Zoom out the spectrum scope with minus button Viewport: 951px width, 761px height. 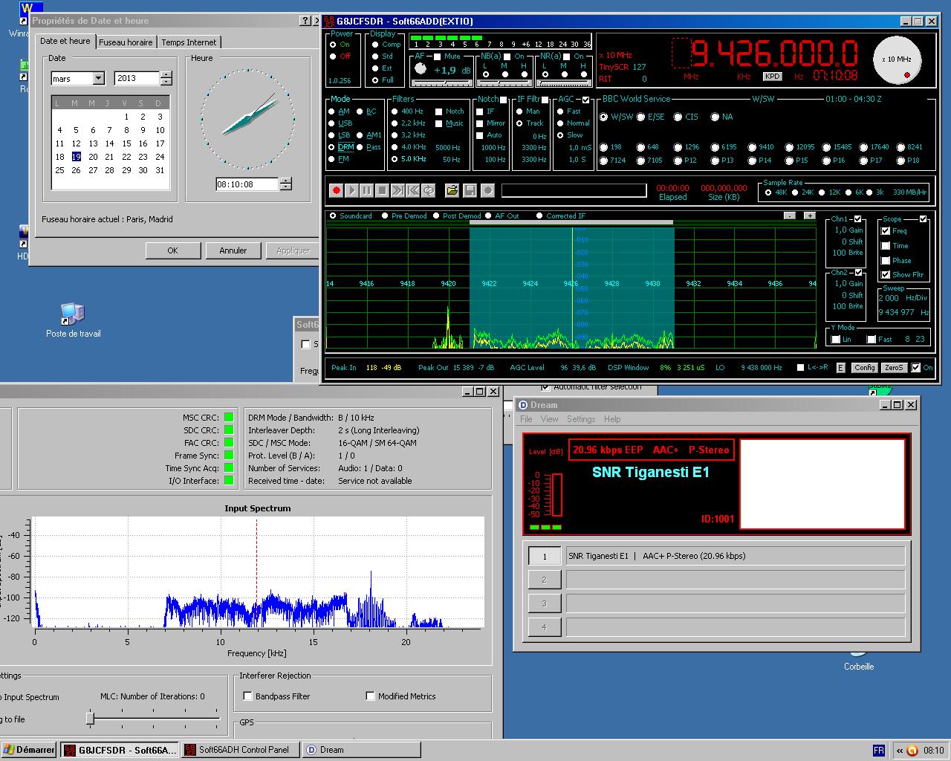click(x=789, y=216)
